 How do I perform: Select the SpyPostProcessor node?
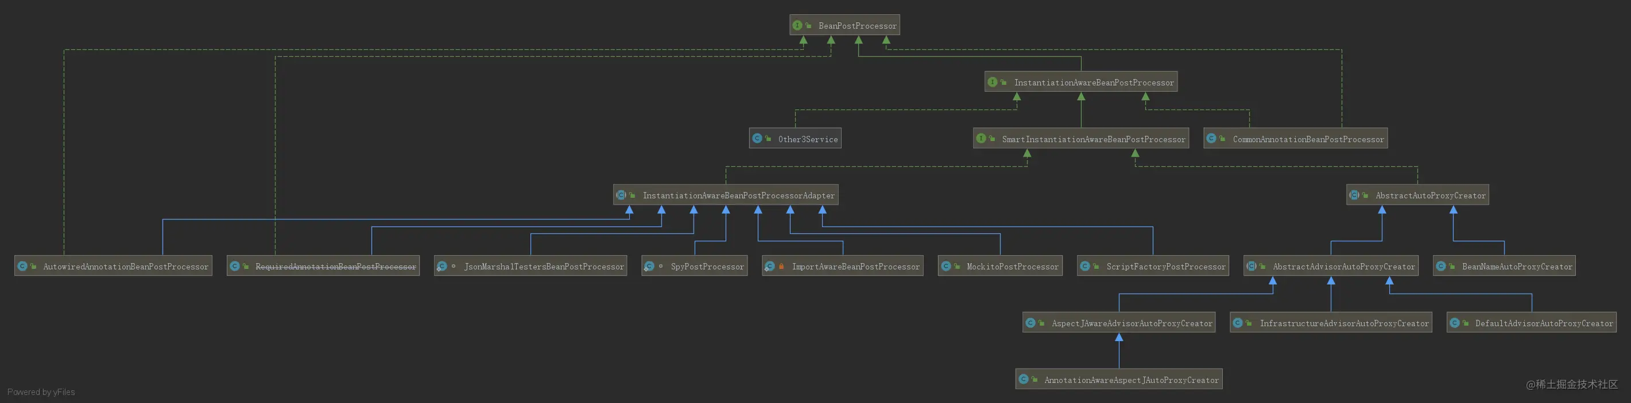coord(695,266)
